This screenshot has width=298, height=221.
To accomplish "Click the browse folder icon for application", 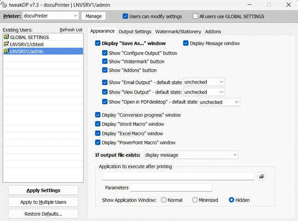I will click(261, 176).
